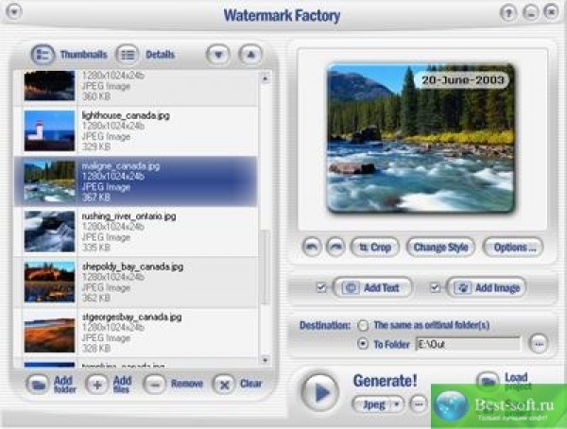This screenshot has height=429, width=567.
Task: Rotate image left with undo arrow
Action: tap(312, 247)
